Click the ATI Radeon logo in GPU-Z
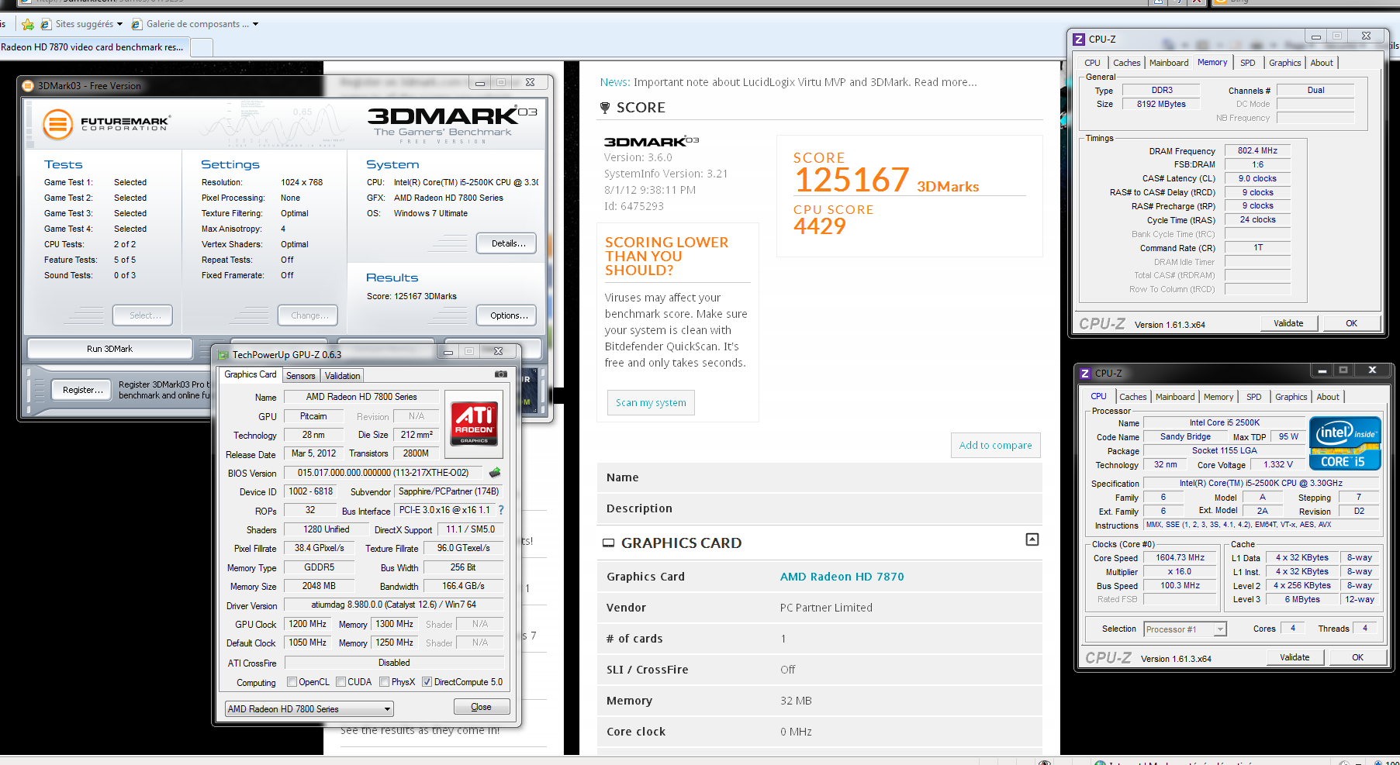This screenshot has height=765, width=1400. (x=474, y=423)
